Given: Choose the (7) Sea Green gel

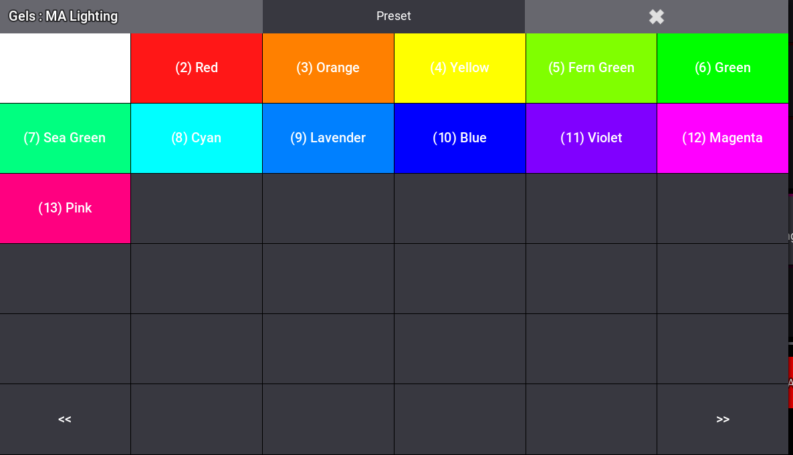Looking at the screenshot, I should (x=65, y=138).
